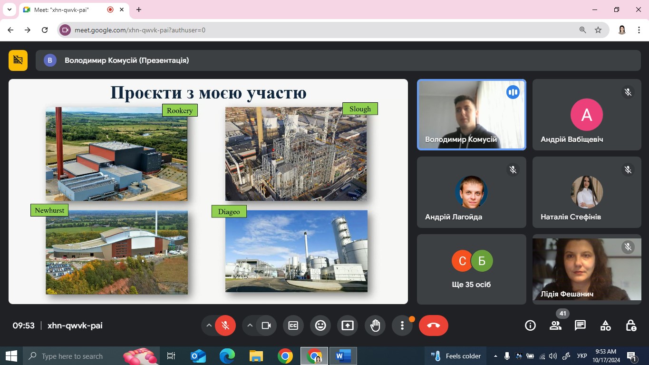Viewport: 649px width, 365px height.
Task: Turn on the camera
Action: click(266, 326)
